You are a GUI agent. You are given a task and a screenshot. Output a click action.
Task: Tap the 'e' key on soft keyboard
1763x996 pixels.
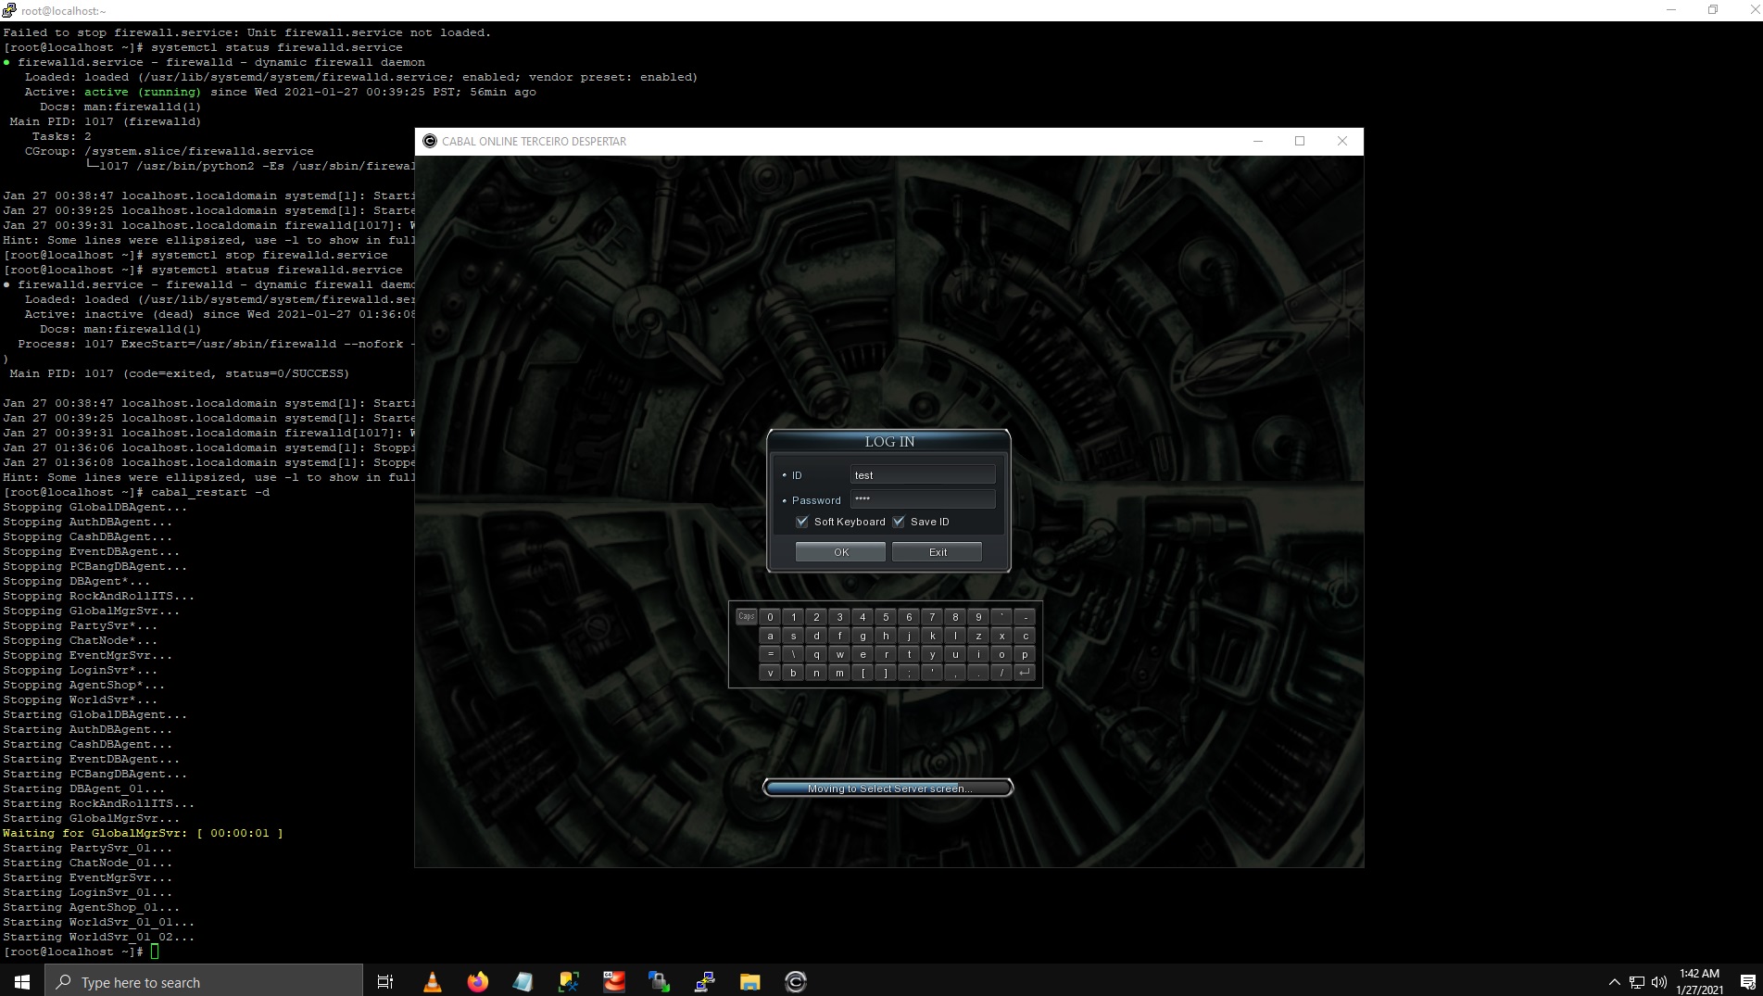pos(863,654)
